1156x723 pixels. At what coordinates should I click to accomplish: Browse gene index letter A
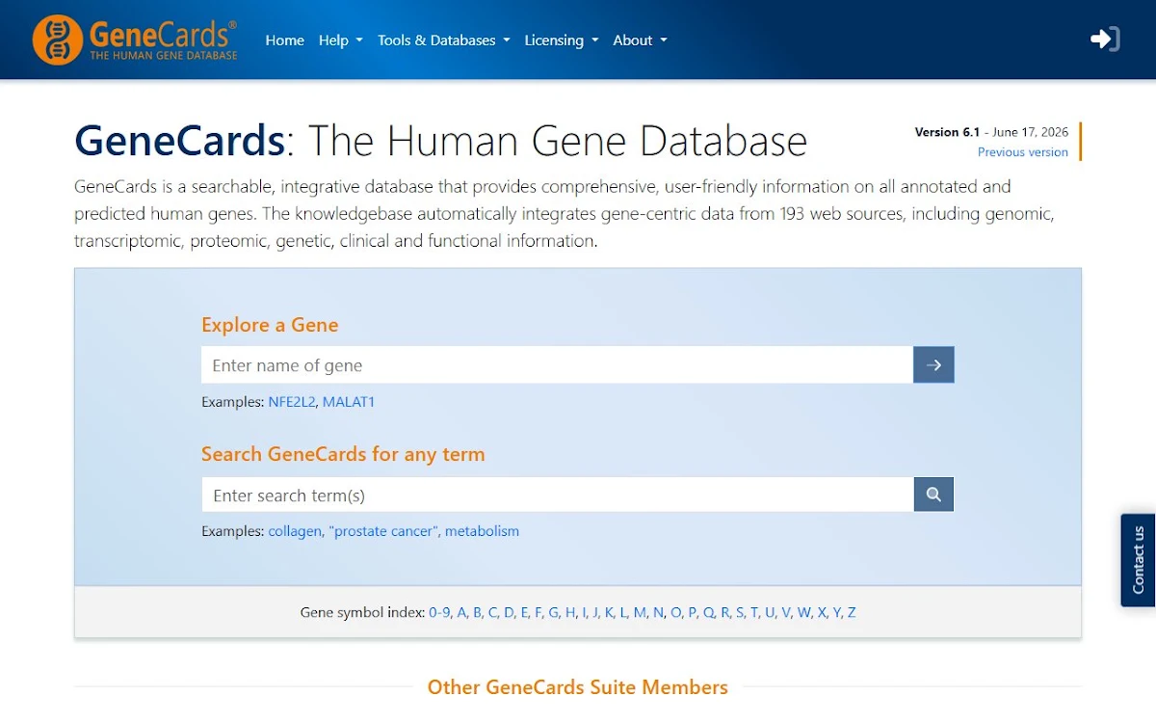point(462,612)
